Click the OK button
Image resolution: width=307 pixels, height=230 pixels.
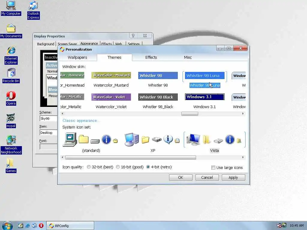(180, 177)
